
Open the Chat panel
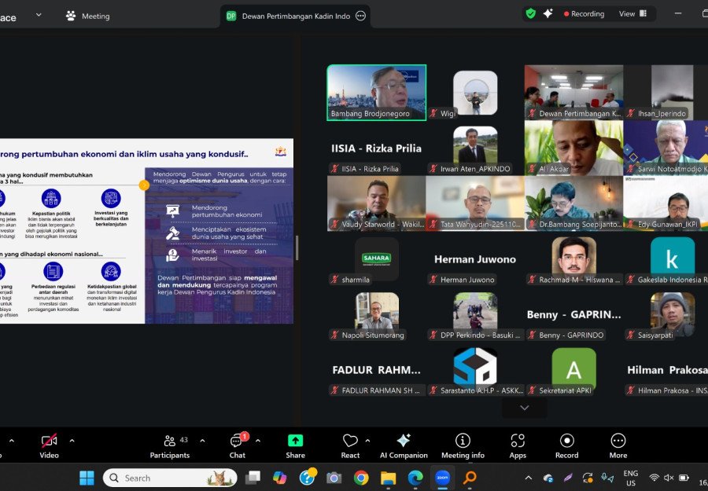tap(237, 445)
